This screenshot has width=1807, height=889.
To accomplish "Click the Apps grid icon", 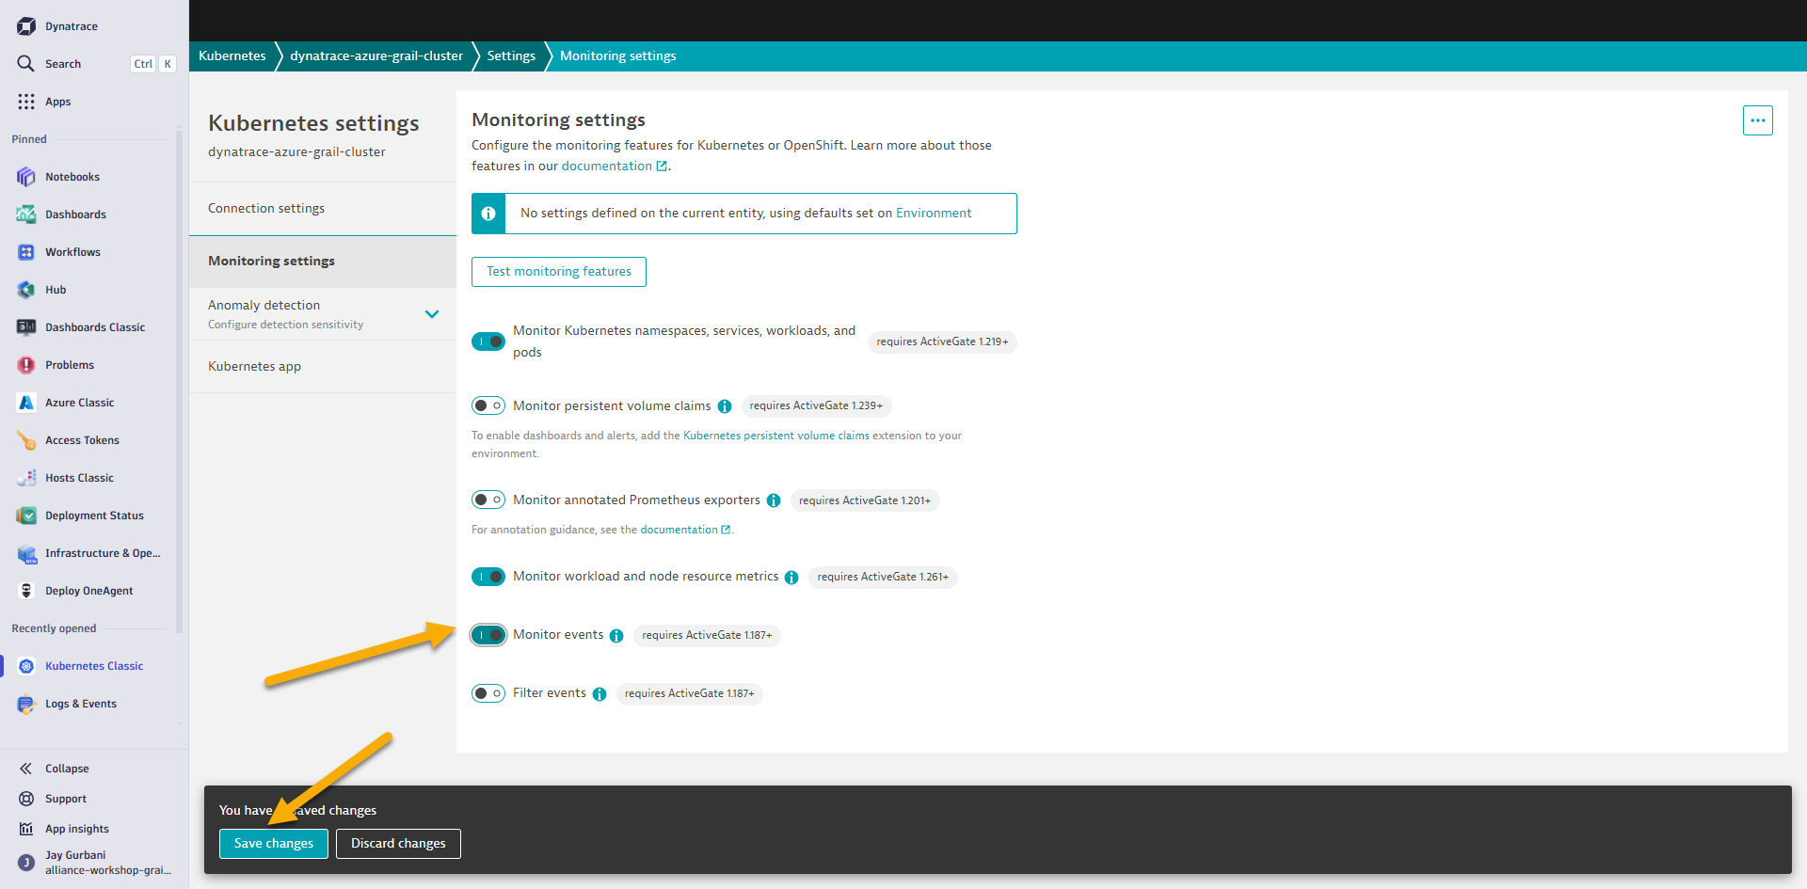I will [26, 102].
